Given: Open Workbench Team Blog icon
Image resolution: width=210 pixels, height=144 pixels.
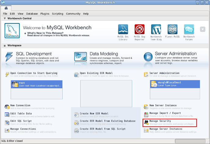Looking at the screenshot, I should point(156,29).
